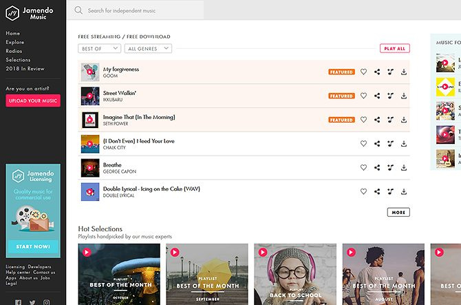Open the All Genres filter dropdown
Viewport: 461px width, 305px height.
pos(148,49)
